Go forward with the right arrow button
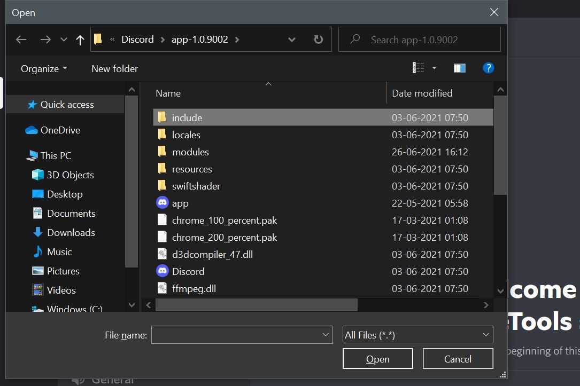The width and height of the screenshot is (580, 386). click(x=45, y=40)
